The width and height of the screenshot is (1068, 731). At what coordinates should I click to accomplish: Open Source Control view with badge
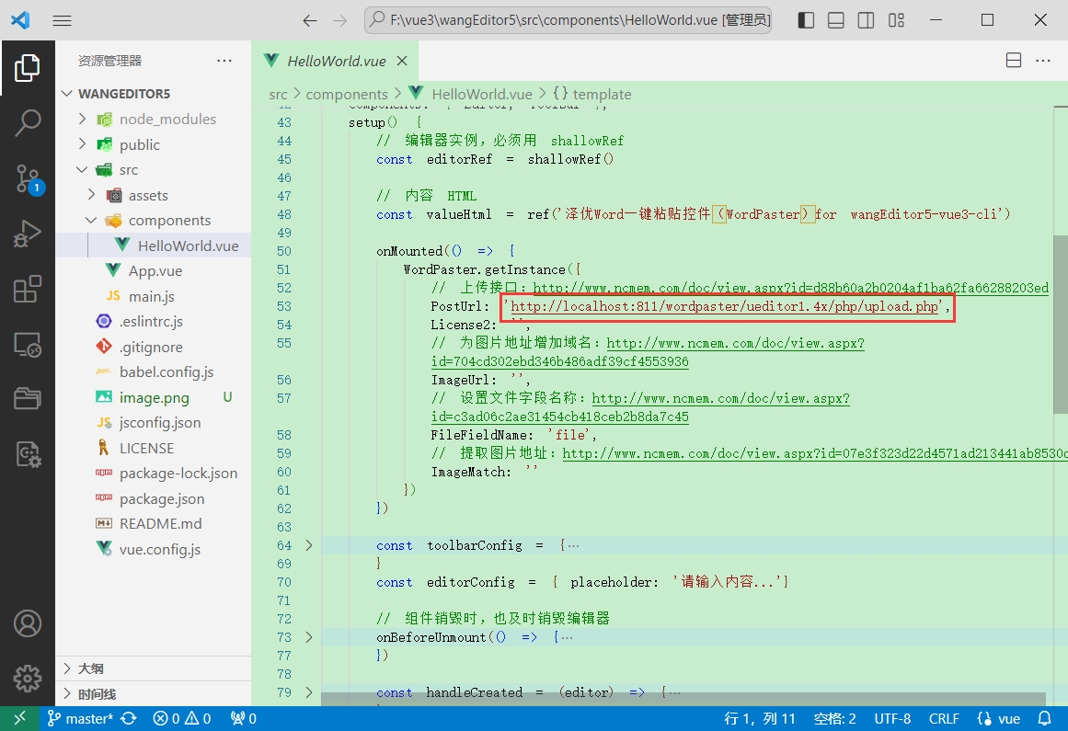click(28, 178)
